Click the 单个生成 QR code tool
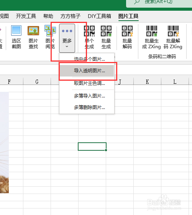Screen dimensions: 192x215 [x=89, y=37]
